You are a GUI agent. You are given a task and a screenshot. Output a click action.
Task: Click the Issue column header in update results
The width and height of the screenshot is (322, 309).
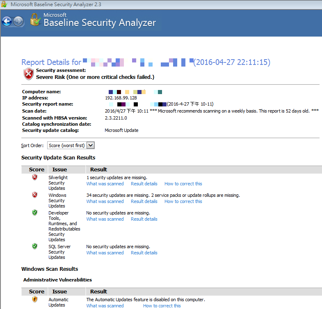(59, 169)
